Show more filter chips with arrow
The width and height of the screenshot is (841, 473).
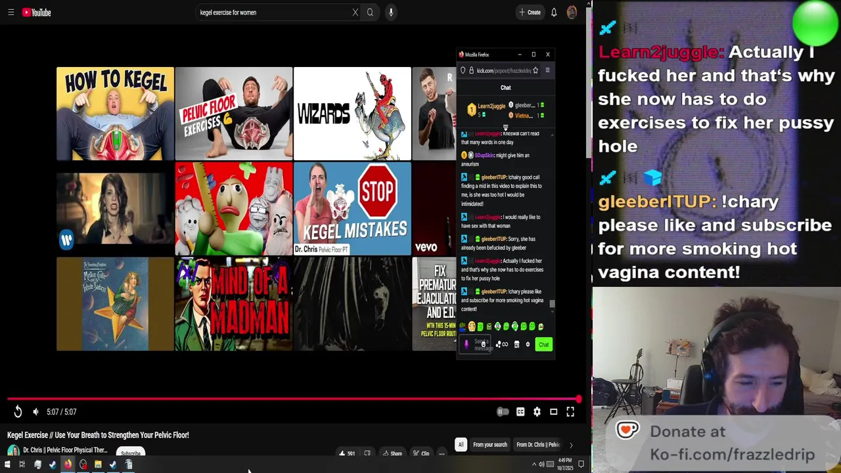coord(570,445)
